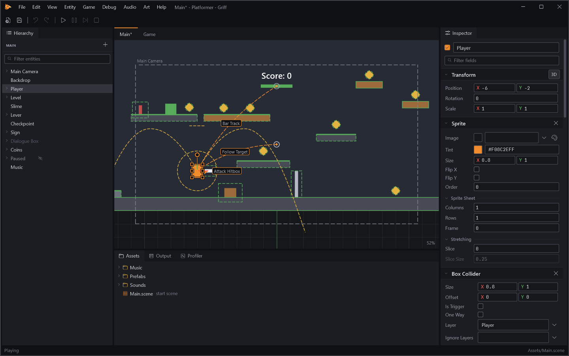Image resolution: width=569 pixels, height=356 pixels.
Task: Advance one frame with the step button
Action: pos(85,20)
